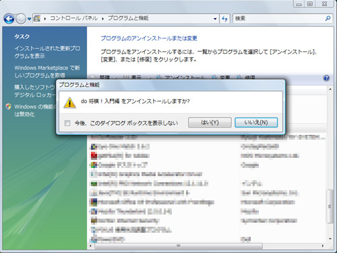The height and width of the screenshot is (253, 337).
Task: Refresh the view with the address bar button
Action: click(224, 19)
